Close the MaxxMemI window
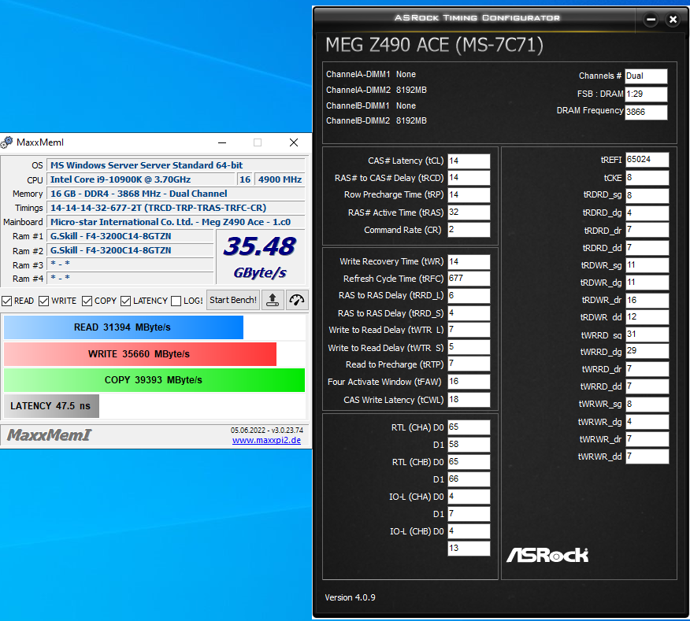This screenshot has width=690, height=621. (x=294, y=142)
